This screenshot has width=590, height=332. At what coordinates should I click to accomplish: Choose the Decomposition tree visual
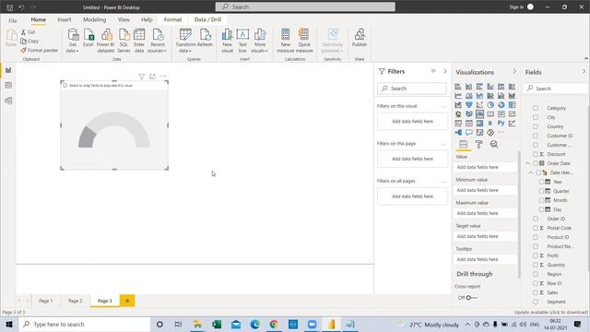click(458, 133)
